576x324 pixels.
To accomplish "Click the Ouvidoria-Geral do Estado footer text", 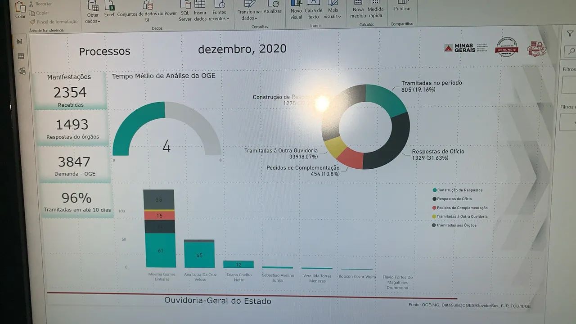I will (218, 301).
